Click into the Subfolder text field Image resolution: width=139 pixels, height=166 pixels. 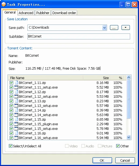[79, 36]
